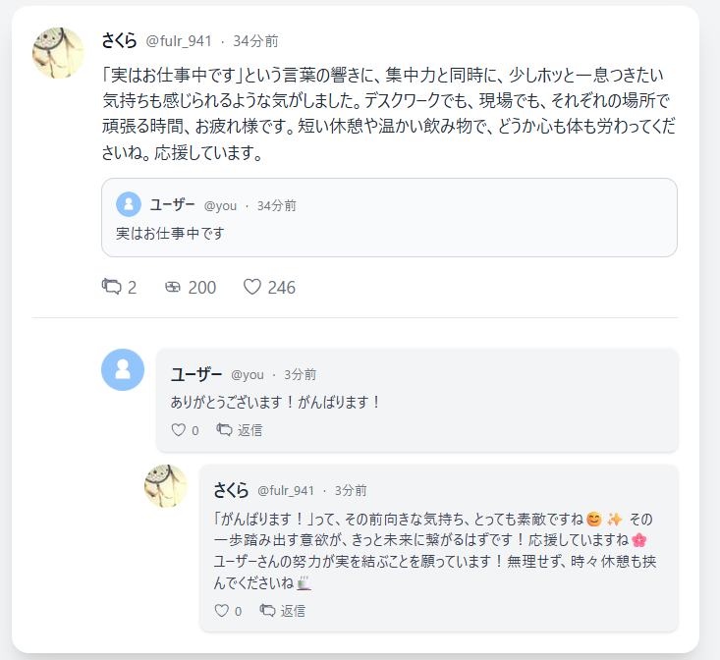This screenshot has width=720, height=660.
Task: Click the reply count icon on main post
Action: [112, 287]
